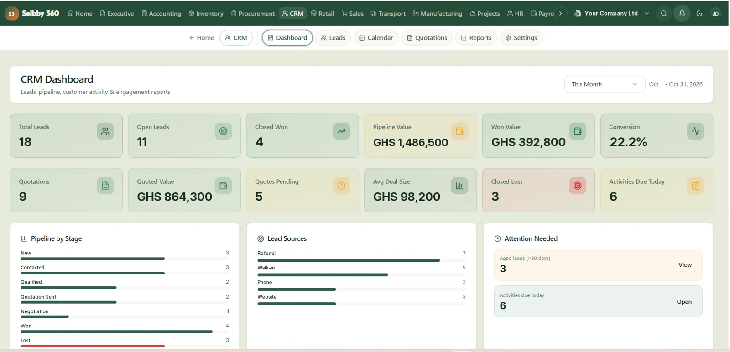730x352 pixels.
Task: Click the Quotes Pending clock icon
Action: coord(341,186)
